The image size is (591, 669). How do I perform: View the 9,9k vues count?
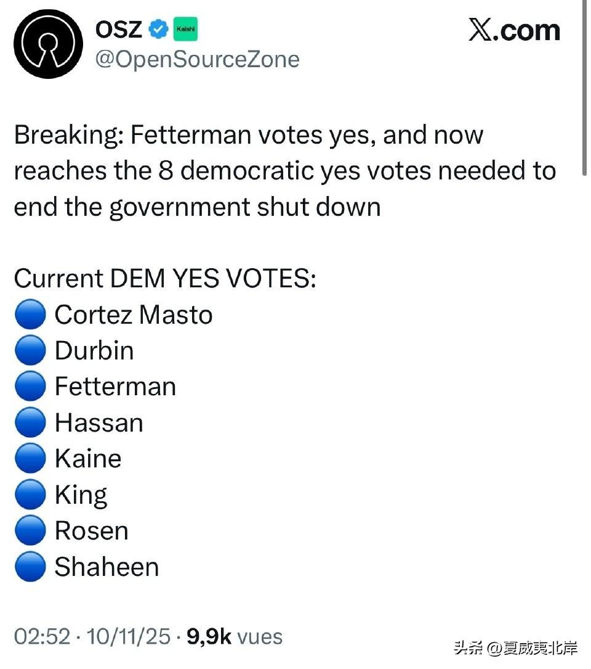235,636
